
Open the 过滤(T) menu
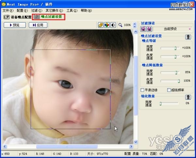37,11
